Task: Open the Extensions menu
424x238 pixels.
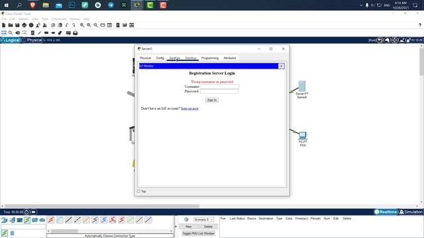Action: (59, 19)
